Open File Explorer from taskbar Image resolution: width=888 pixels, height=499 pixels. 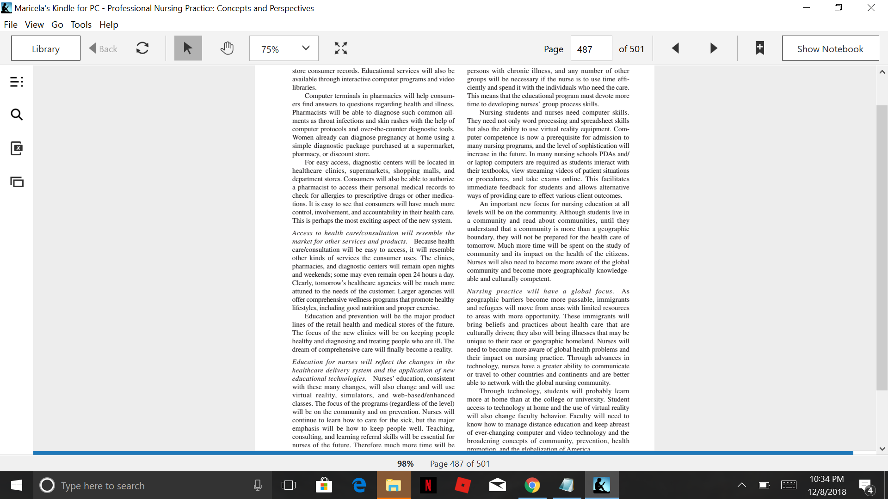point(394,485)
